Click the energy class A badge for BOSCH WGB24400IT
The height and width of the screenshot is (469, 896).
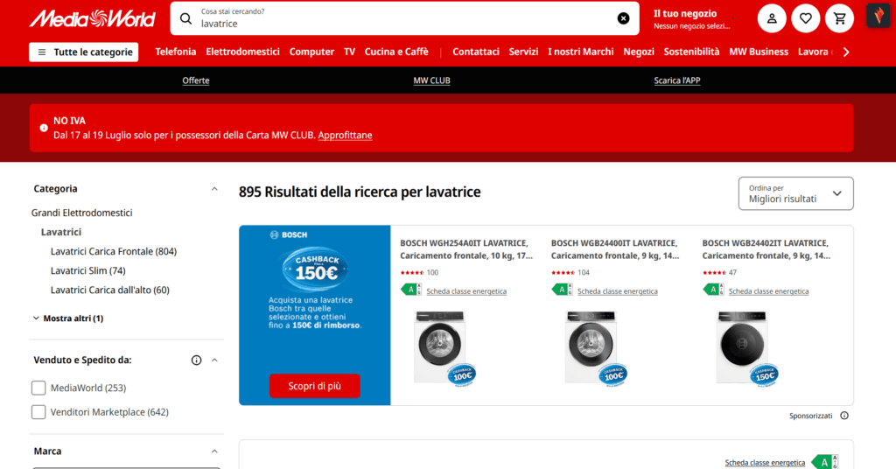coord(563,290)
